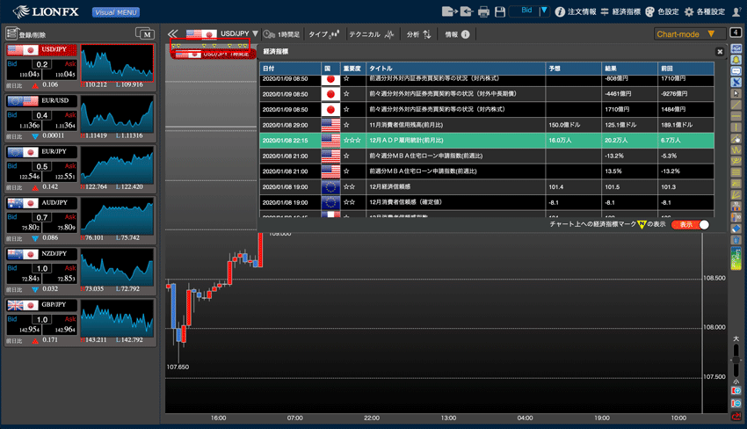This screenshot has width=747, height=429.
Task: Select the arrow cursor tool
Action: point(736,93)
